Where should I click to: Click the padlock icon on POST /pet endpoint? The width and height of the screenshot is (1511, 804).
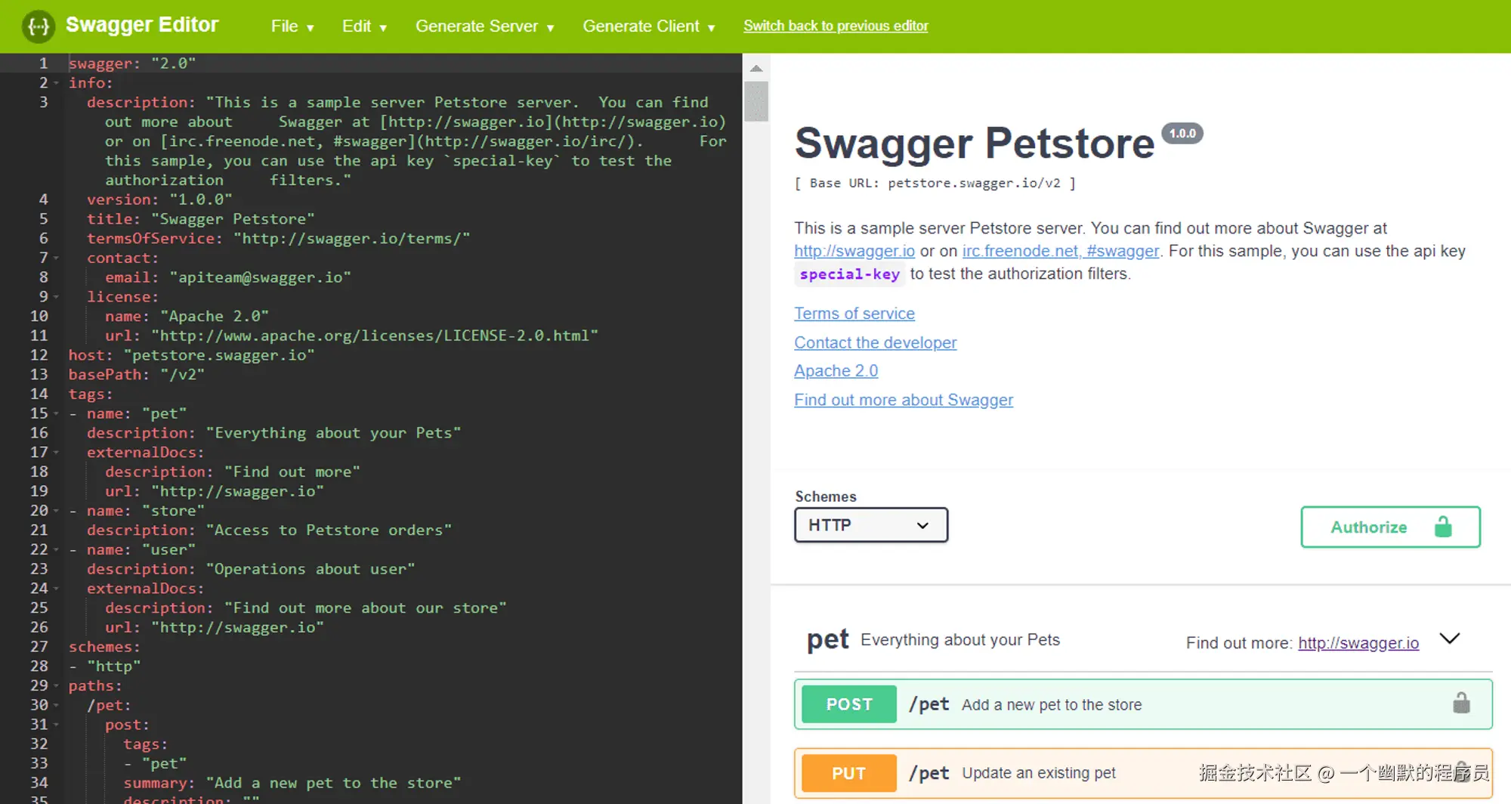1461,703
